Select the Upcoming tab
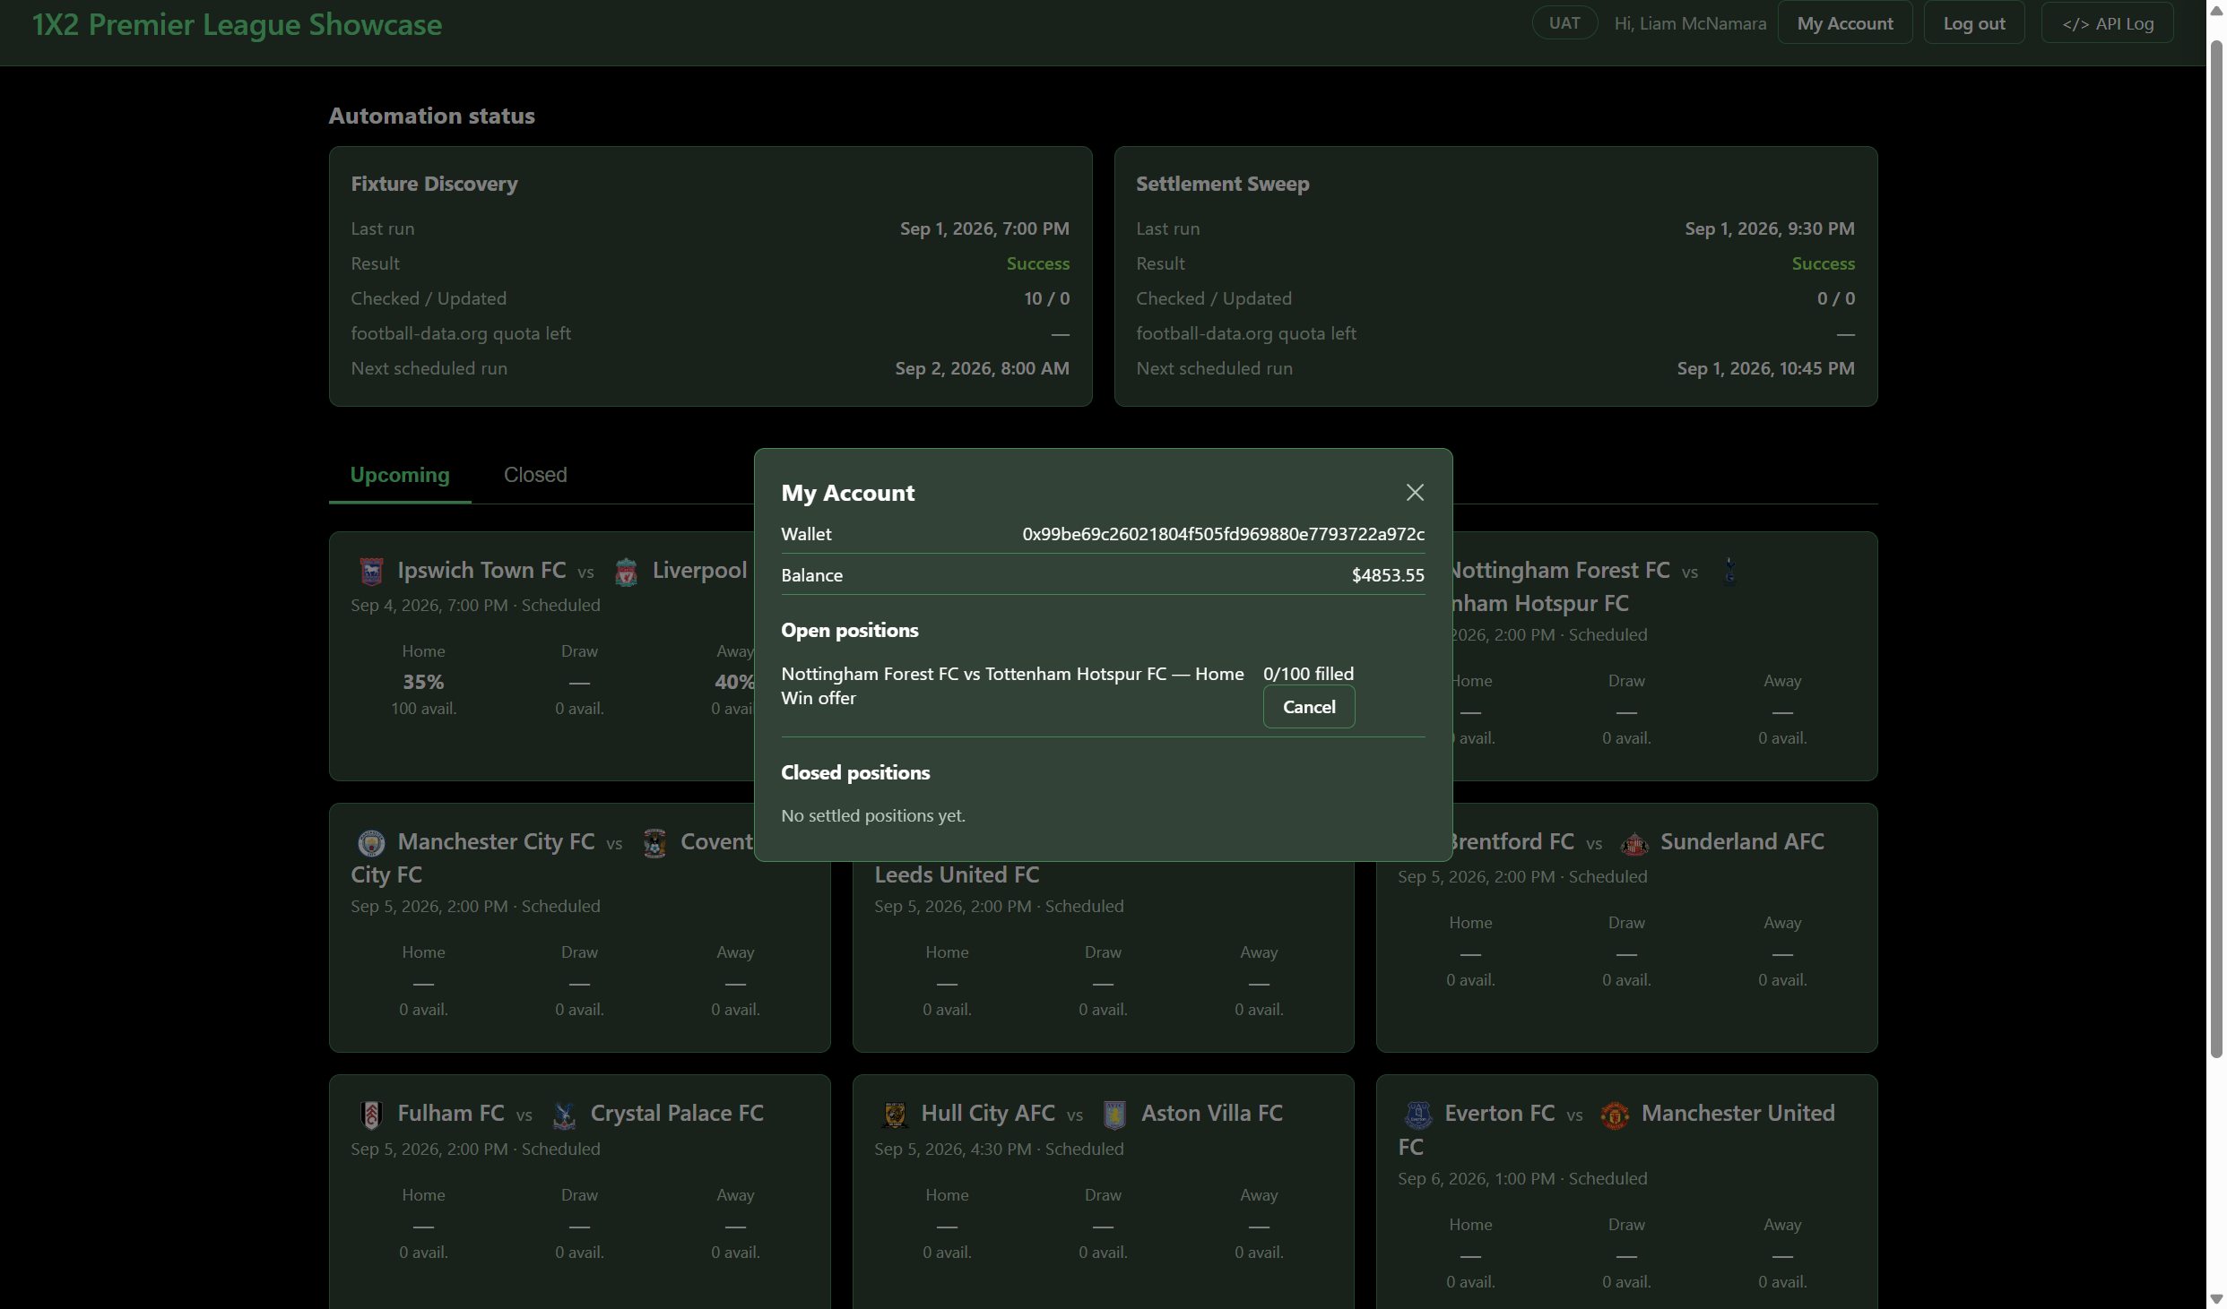 coord(400,475)
